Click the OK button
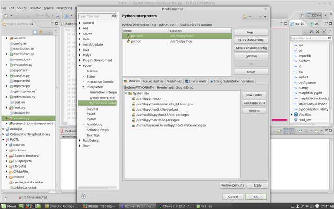Viewport: 334px width, 209px height. tap(256, 196)
